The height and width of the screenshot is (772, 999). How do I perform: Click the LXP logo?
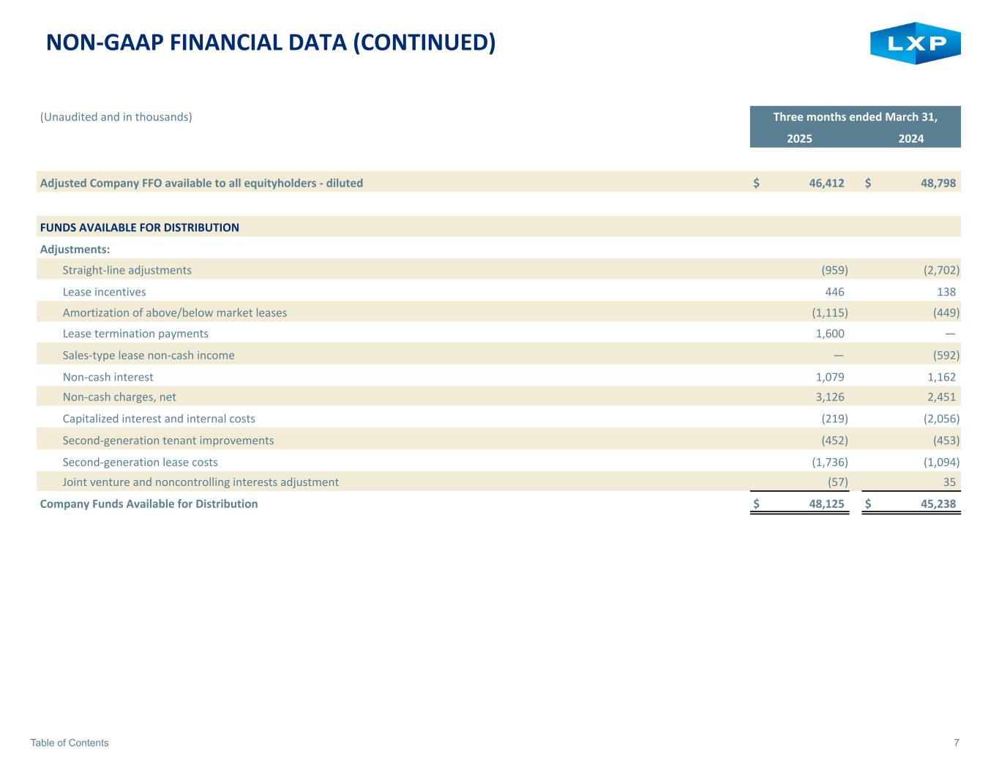(915, 43)
